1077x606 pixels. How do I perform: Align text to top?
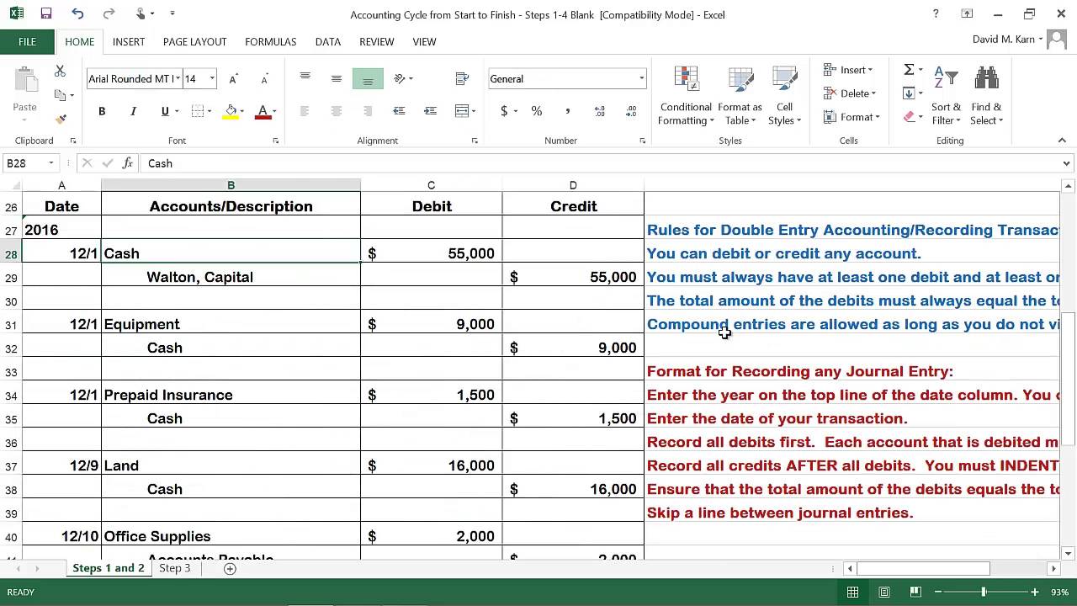305,78
